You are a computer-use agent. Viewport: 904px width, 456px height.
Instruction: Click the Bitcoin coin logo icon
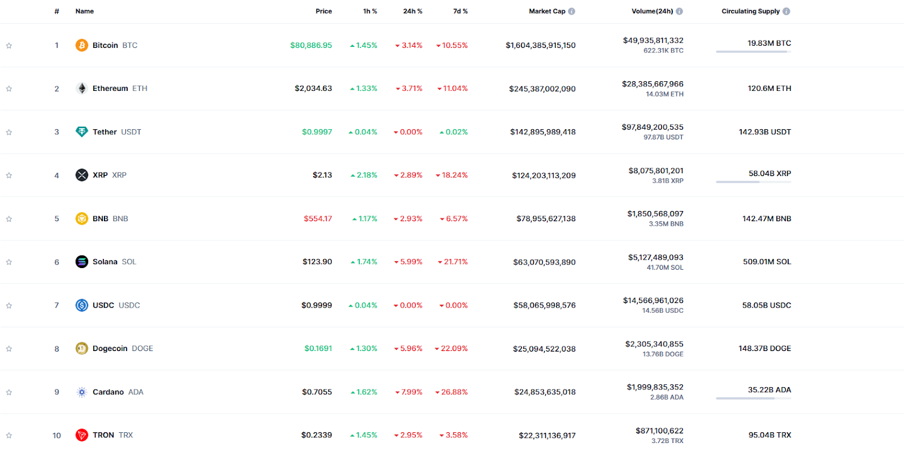click(82, 45)
